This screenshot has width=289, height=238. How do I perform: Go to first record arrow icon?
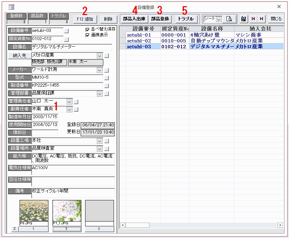(x=253, y=19)
